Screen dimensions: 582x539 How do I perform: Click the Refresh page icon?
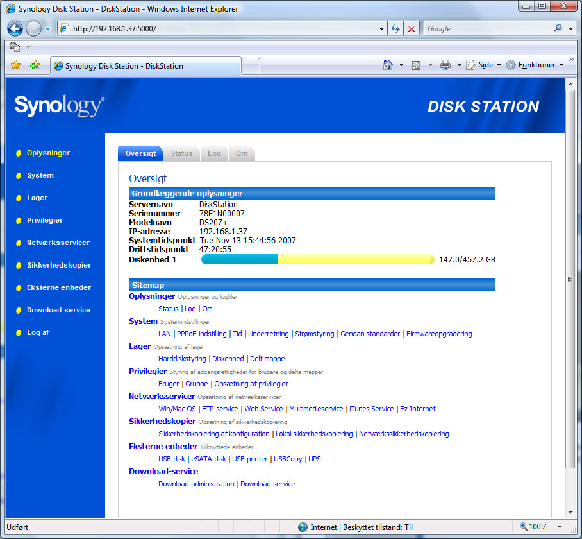click(395, 29)
